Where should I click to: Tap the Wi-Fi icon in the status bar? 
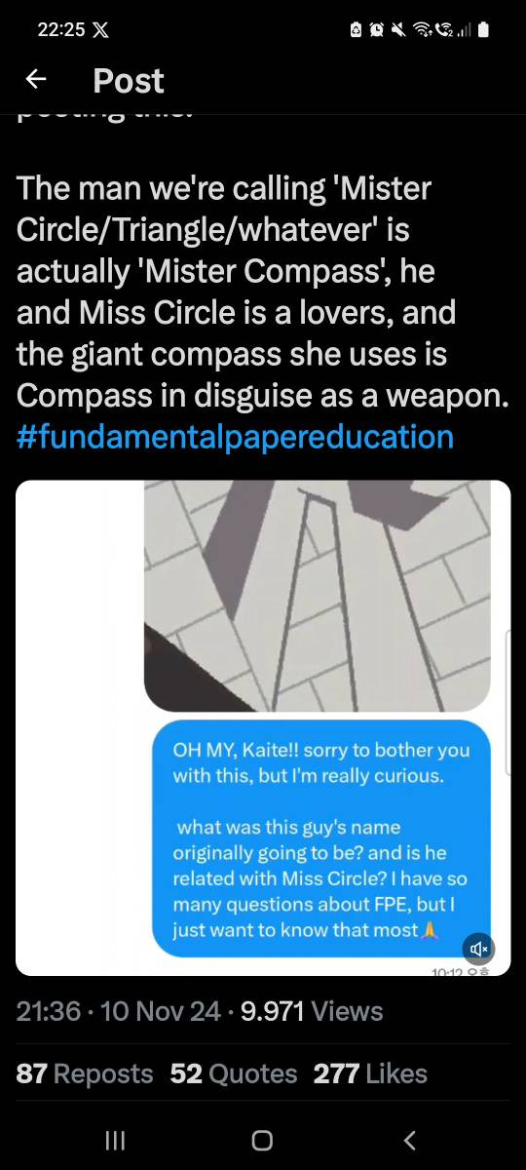pyautogui.click(x=423, y=30)
